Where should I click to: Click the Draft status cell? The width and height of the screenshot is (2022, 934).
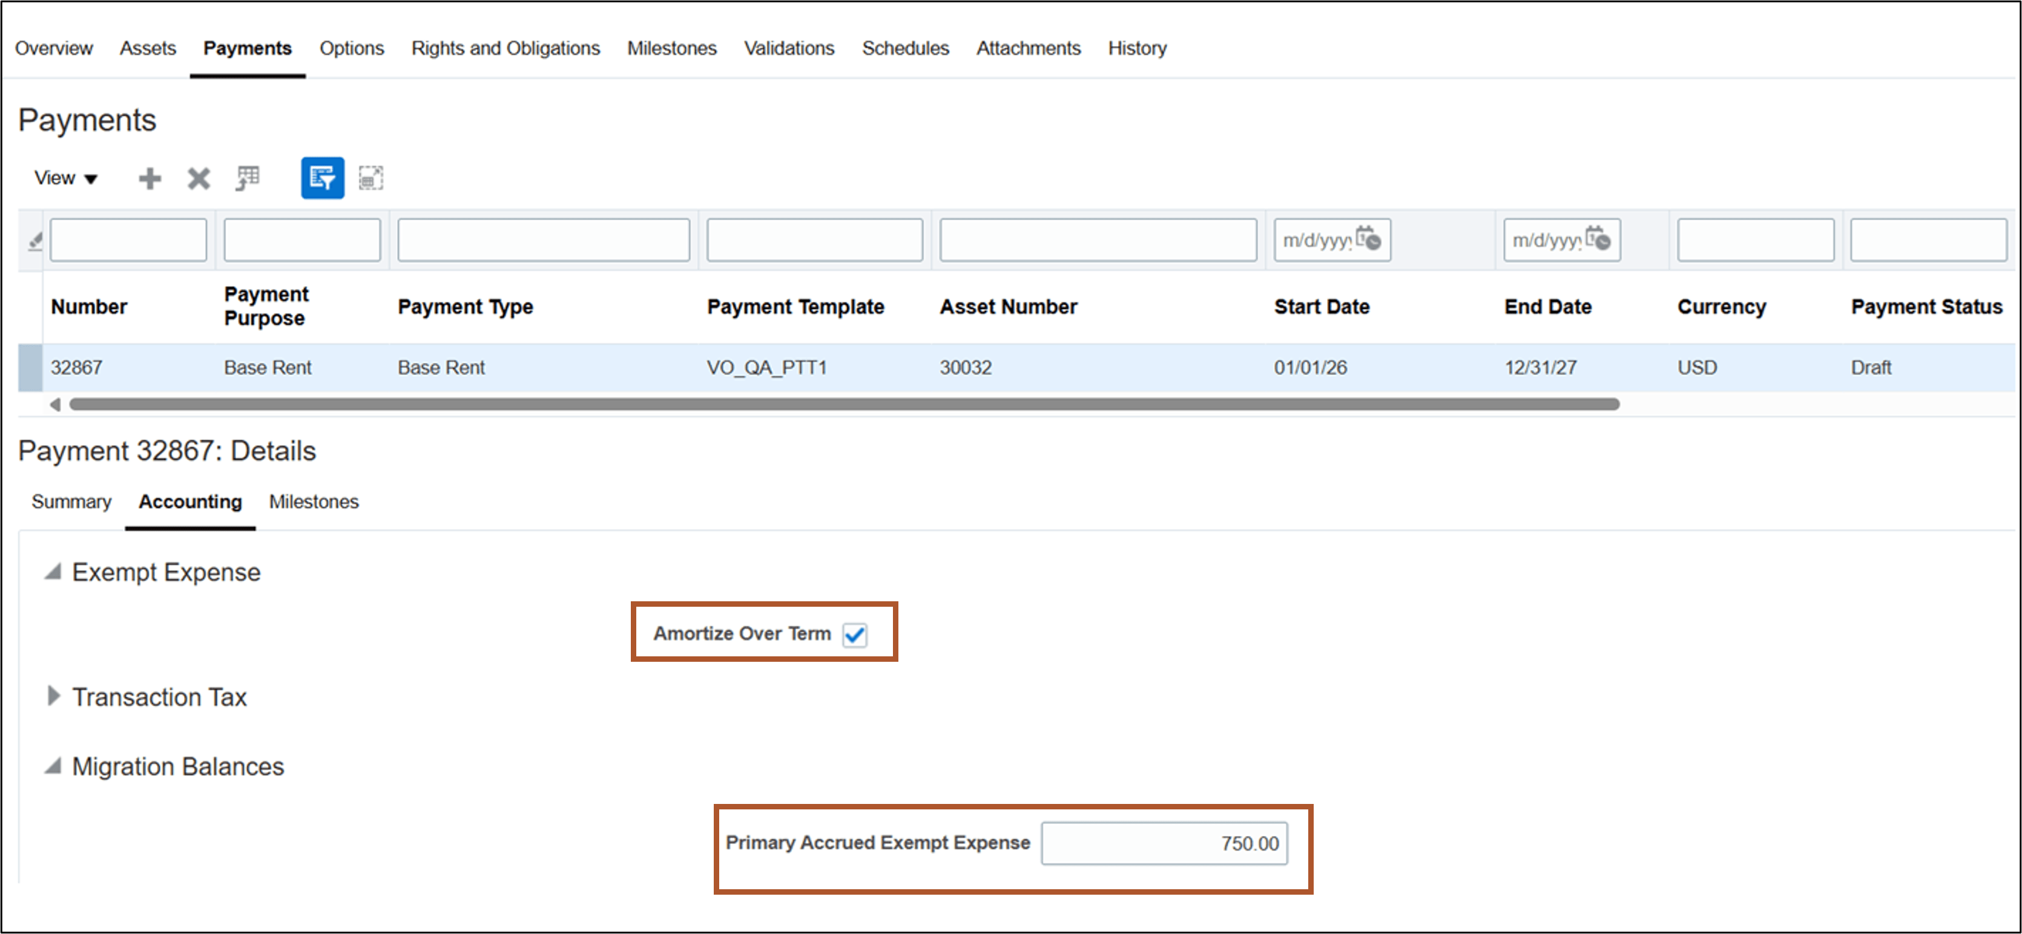pyautogui.click(x=1871, y=368)
